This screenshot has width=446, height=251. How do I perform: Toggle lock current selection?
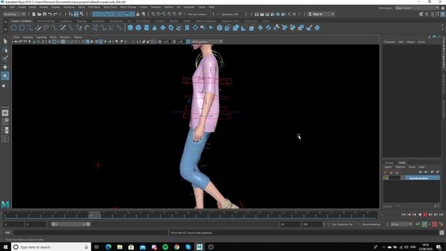[x=138, y=14]
